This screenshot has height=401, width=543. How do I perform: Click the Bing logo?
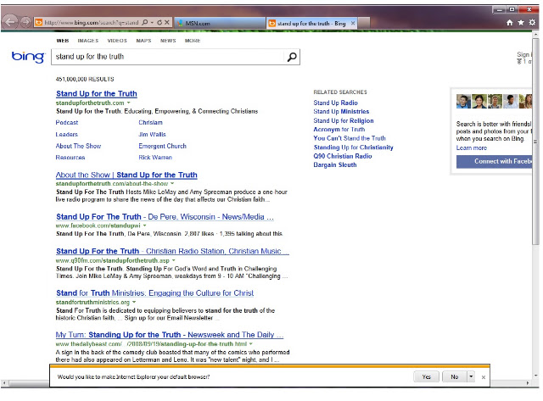[x=28, y=57]
